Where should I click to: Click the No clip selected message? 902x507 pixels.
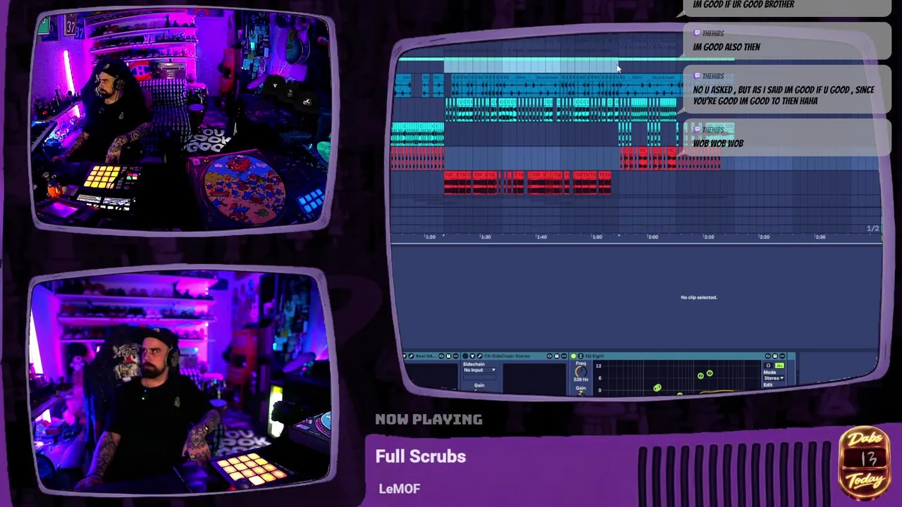tap(699, 297)
